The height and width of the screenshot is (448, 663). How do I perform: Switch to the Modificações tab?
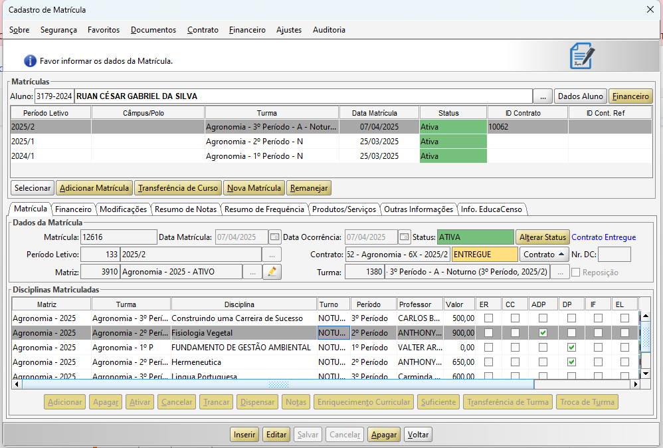click(x=123, y=209)
